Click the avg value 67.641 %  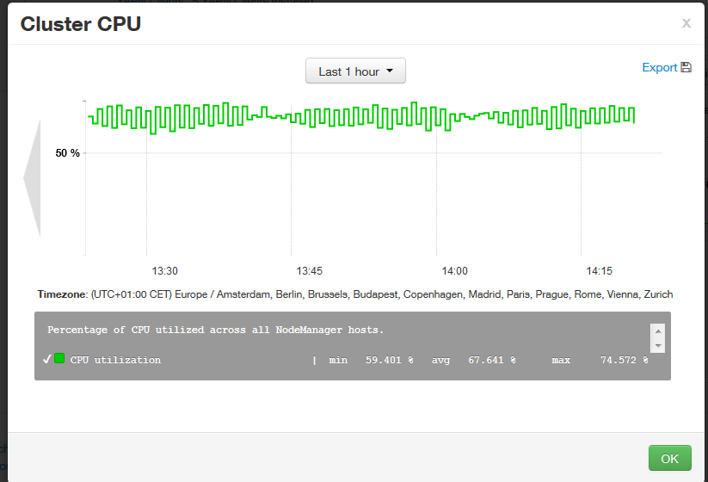(492, 360)
